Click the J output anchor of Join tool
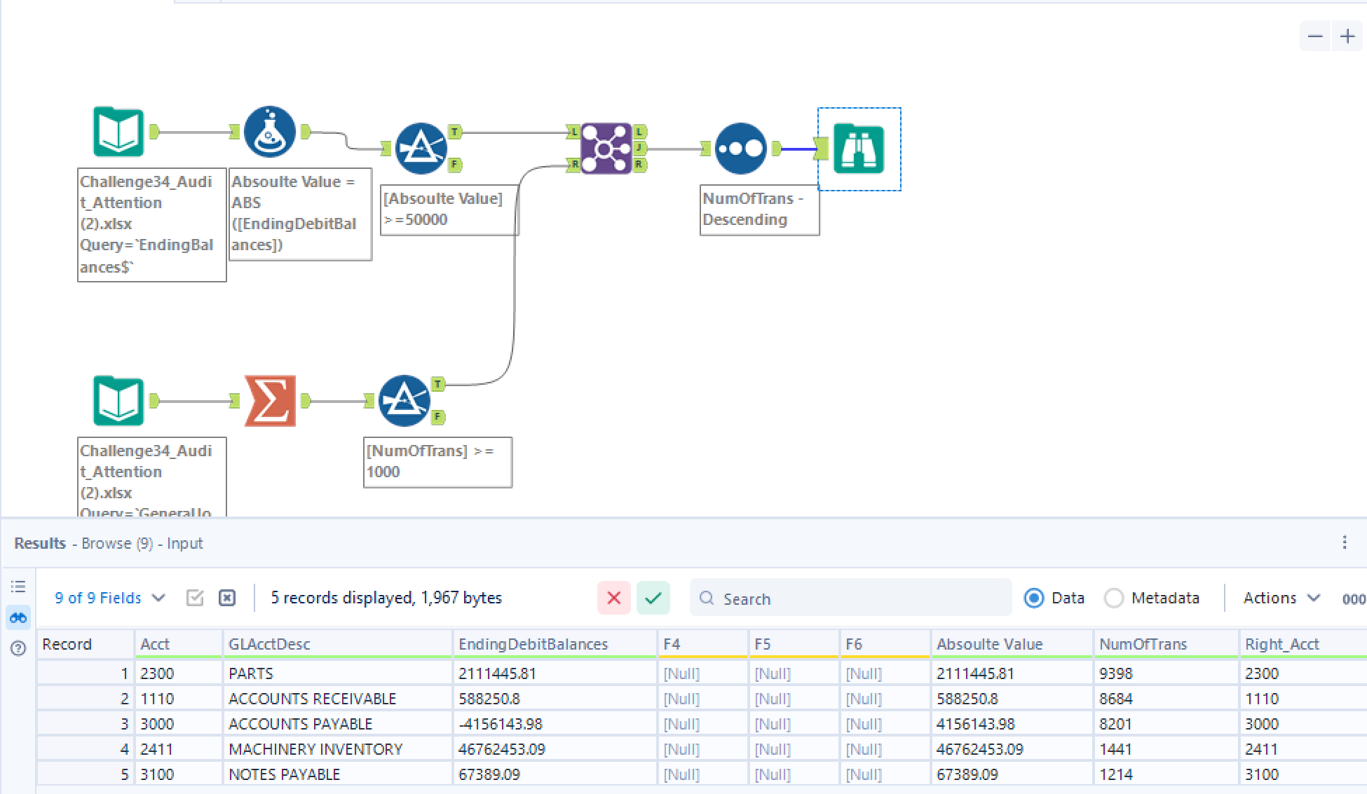The image size is (1367, 794). pyautogui.click(x=640, y=148)
